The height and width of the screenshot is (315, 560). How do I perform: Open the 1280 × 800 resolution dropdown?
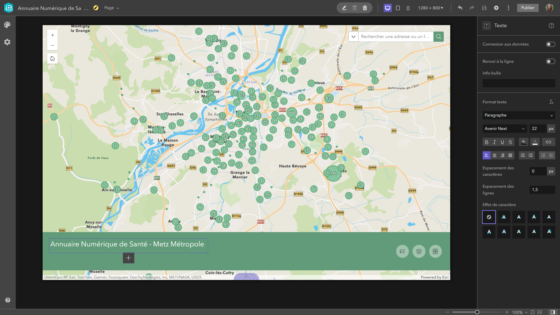430,8
